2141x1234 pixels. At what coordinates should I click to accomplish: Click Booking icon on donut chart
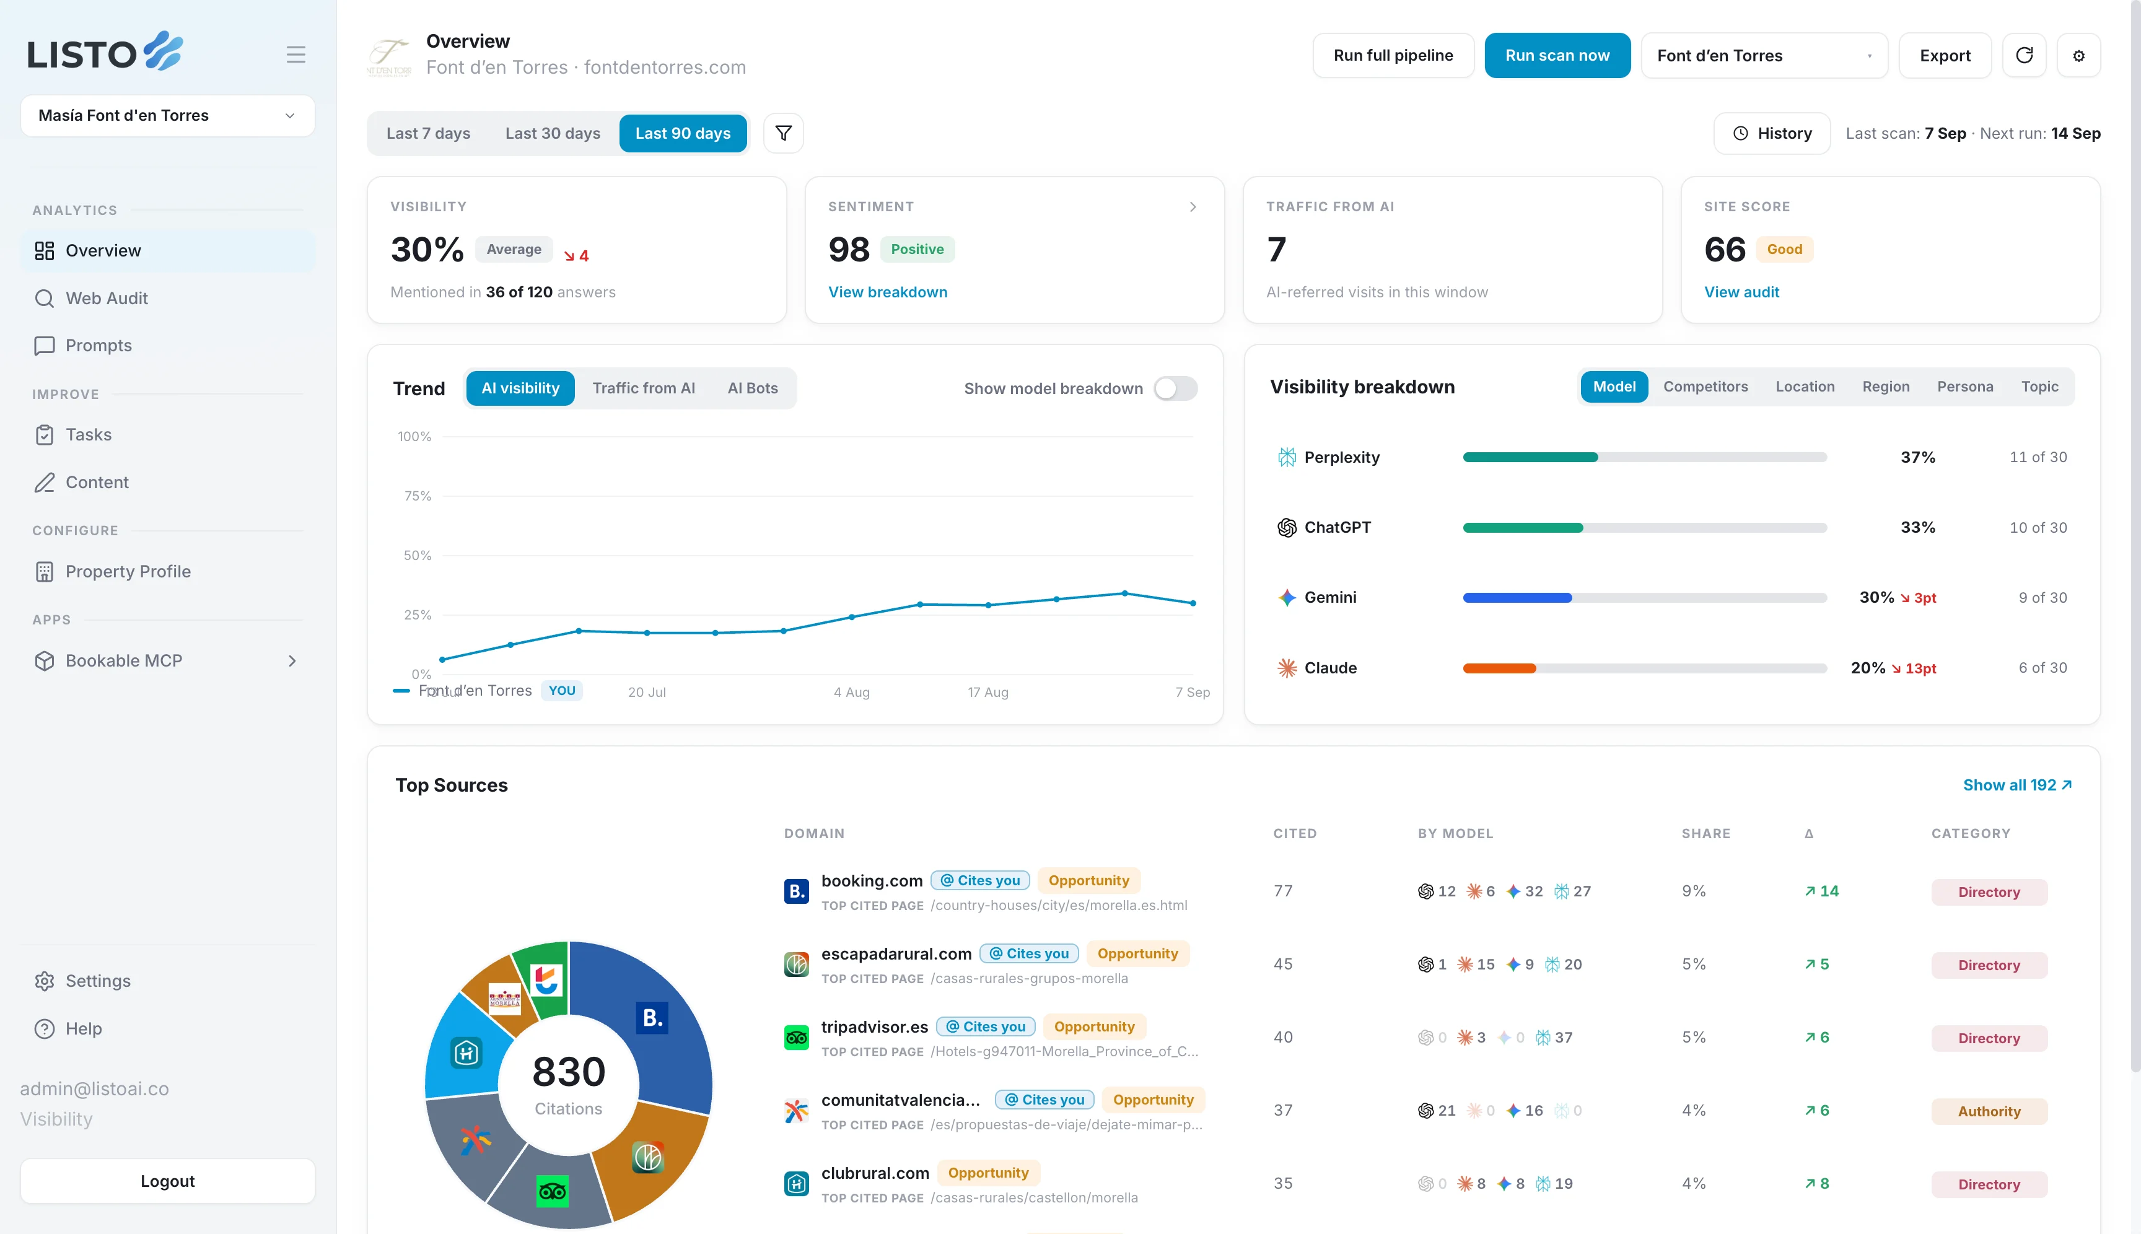click(652, 1018)
